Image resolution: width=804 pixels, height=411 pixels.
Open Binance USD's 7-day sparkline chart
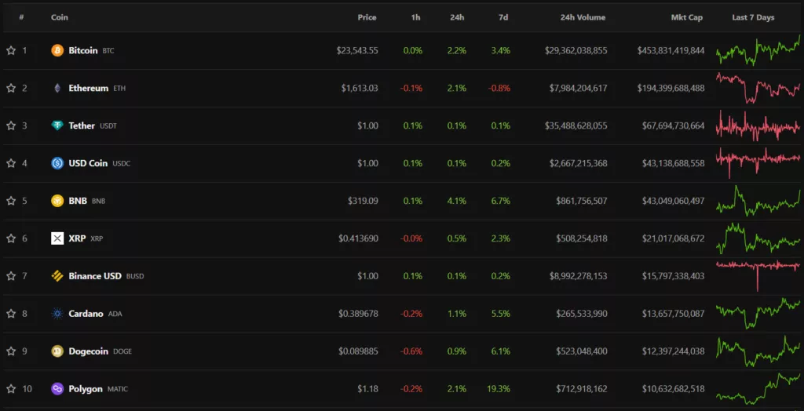pos(758,276)
